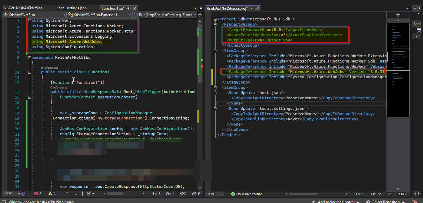The height and width of the screenshot is (203, 423).
Task: Collapse the first ItemGroup XML node
Action: click(215, 51)
